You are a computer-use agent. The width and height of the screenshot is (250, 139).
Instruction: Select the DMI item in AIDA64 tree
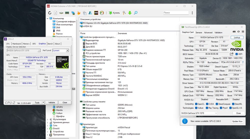(x=56, y=28)
